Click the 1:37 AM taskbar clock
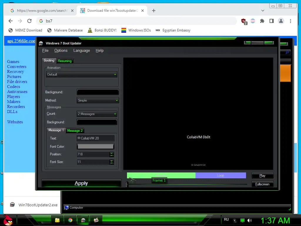The width and height of the screenshot is (301, 226). coord(275,220)
